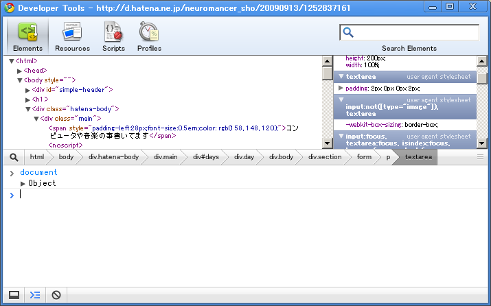Select the span style element line
This screenshot has width=491, height=306.
(x=174, y=132)
